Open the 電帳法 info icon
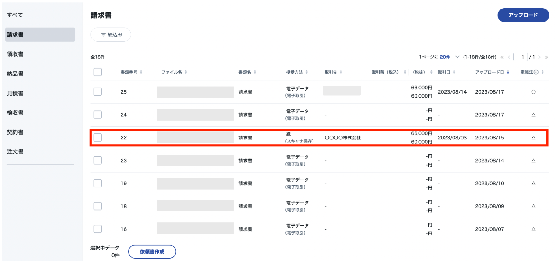Viewport: 558px width, 261px height. [536, 72]
